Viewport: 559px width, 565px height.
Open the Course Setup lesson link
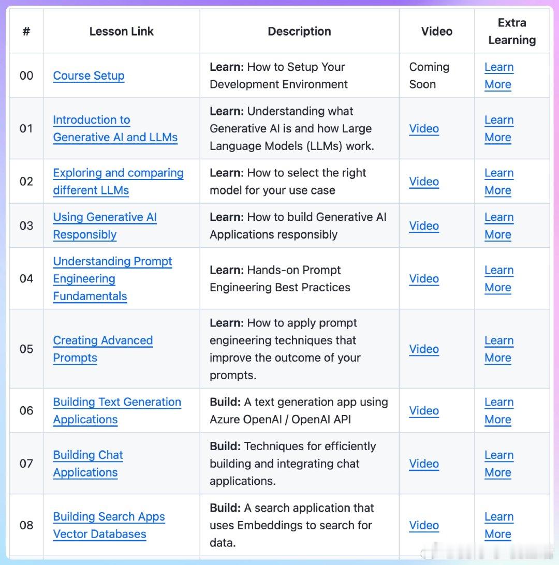(89, 76)
